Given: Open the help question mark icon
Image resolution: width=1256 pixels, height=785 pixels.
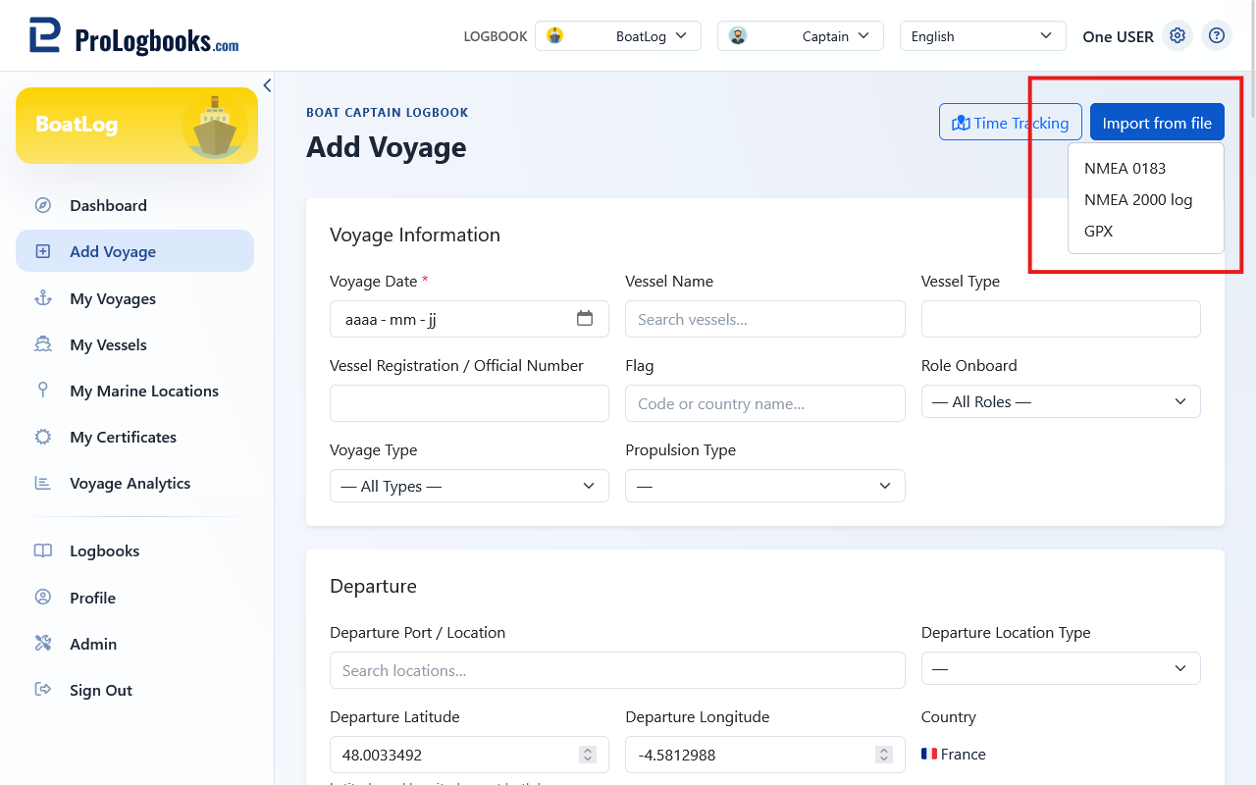Looking at the screenshot, I should click(x=1217, y=35).
